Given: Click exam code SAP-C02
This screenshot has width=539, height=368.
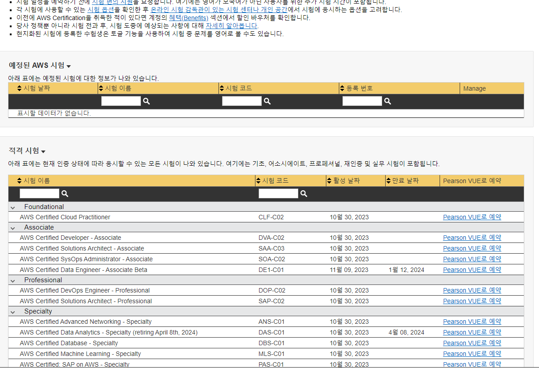Looking at the screenshot, I should coord(272,301).
